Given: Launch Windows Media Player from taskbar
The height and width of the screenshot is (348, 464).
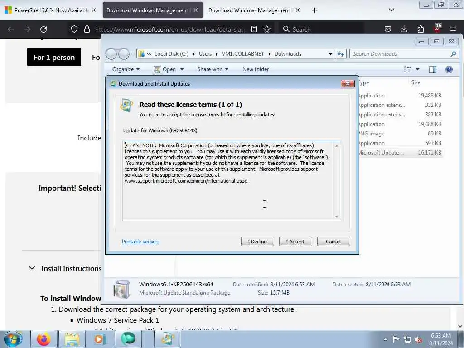Looking at the screenshot, I should 100,339.
